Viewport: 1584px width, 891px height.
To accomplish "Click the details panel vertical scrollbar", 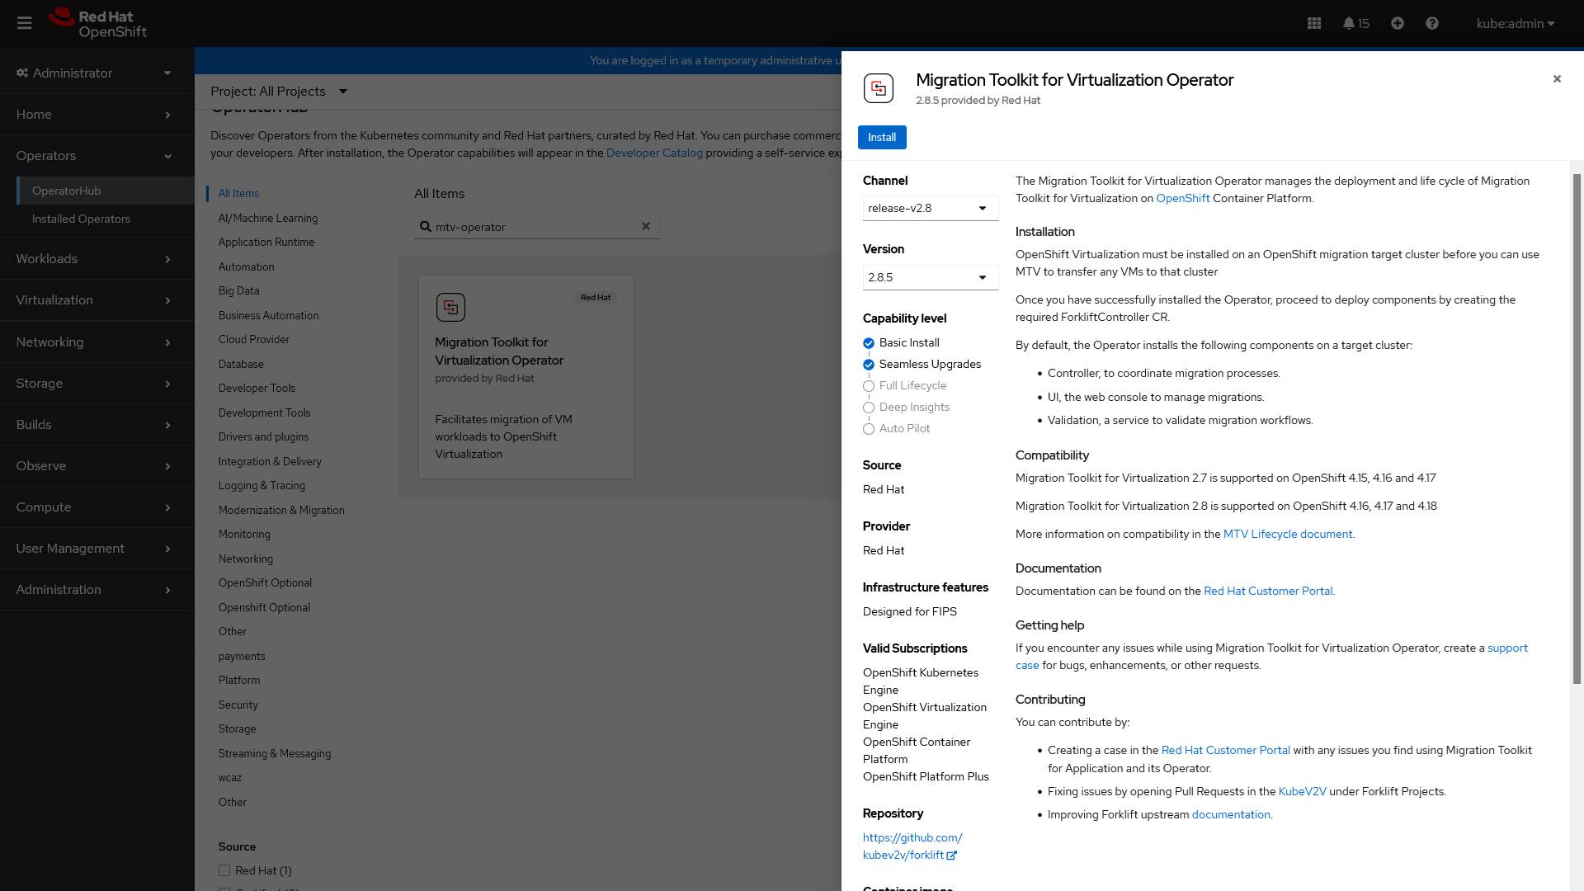I will tap(1577, 429).
